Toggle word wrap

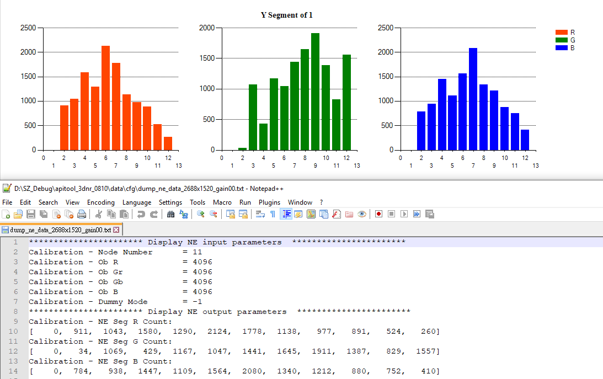pos(260,214)
